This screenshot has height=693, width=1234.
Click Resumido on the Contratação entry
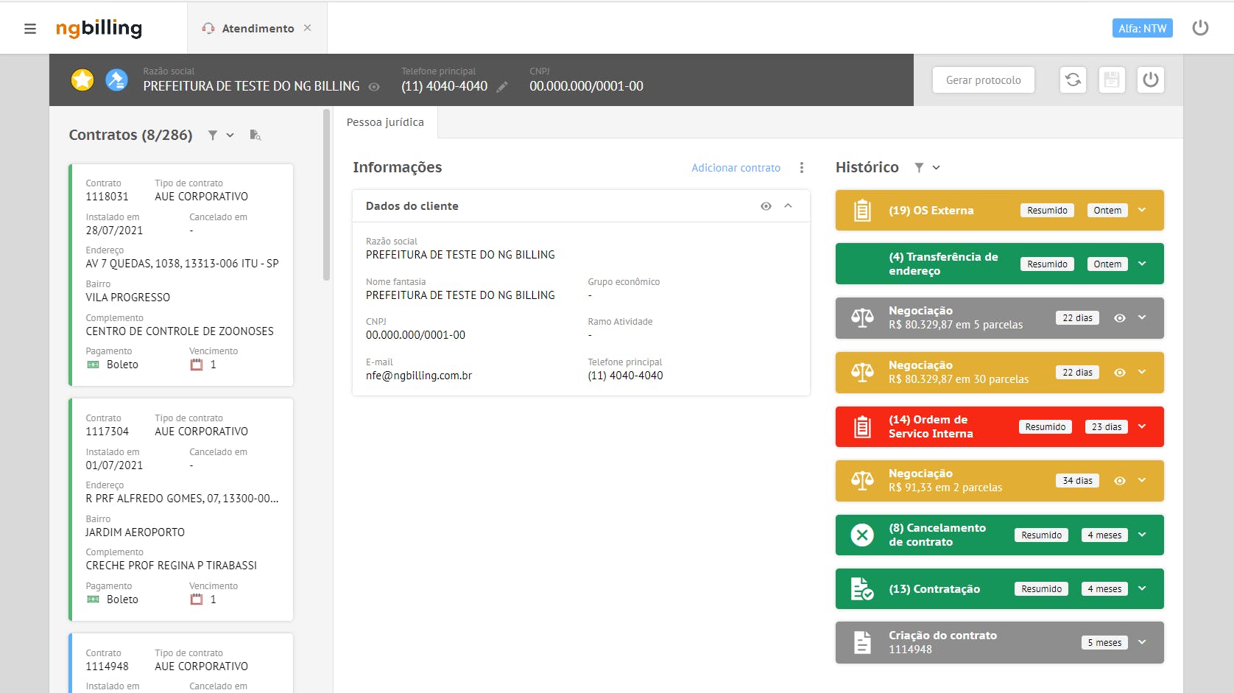tap(1042, 589)
